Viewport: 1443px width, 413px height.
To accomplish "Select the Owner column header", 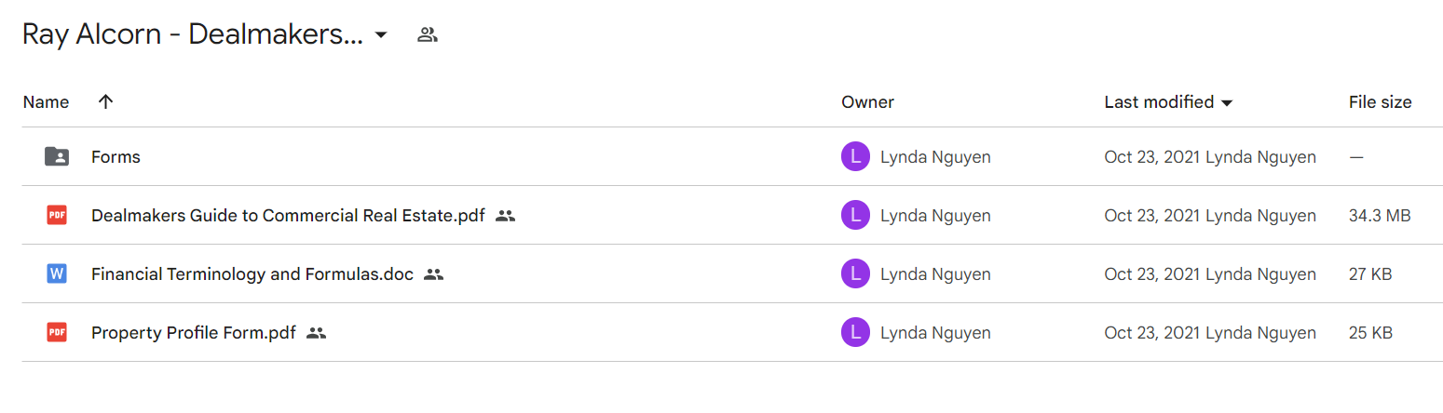I will click(867, 102).
